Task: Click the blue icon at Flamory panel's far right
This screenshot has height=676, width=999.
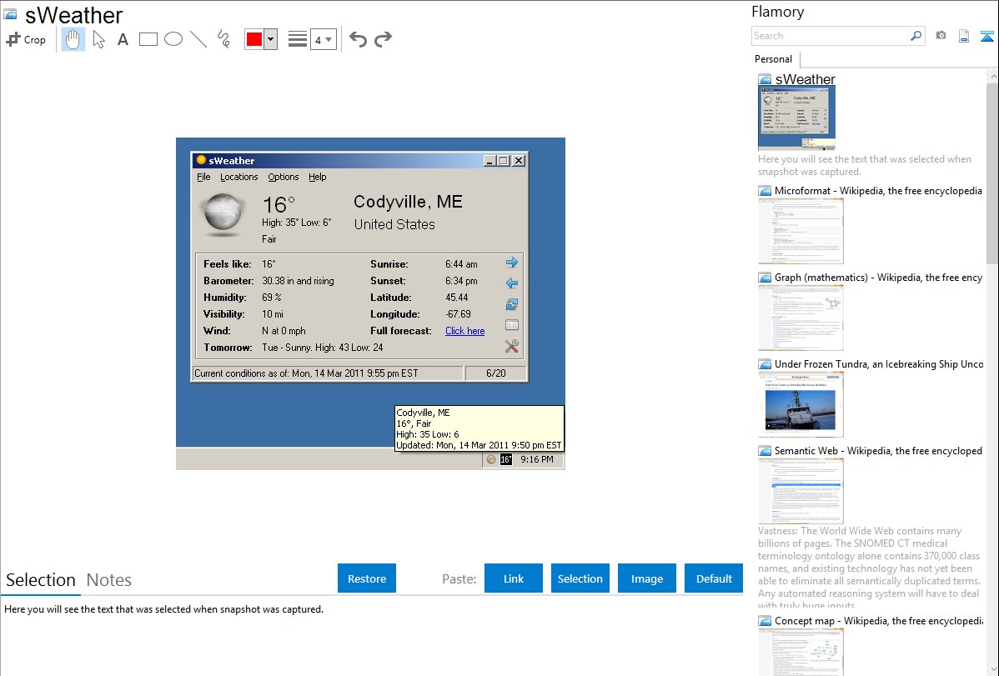Action: click(986, 37)
